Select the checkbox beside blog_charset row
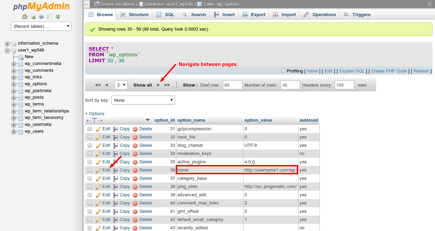The height and width of the screenshot is (231, 435). (90, 145)
